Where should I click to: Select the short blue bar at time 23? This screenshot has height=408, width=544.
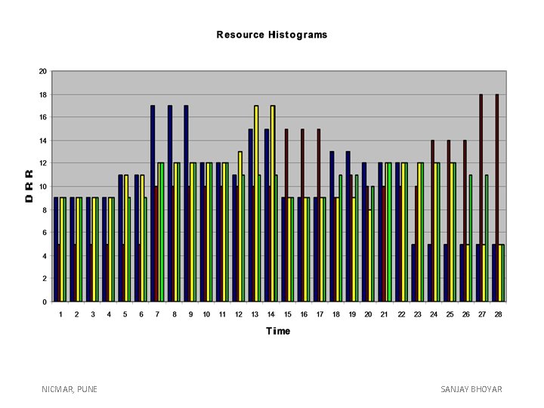point(413,273)
